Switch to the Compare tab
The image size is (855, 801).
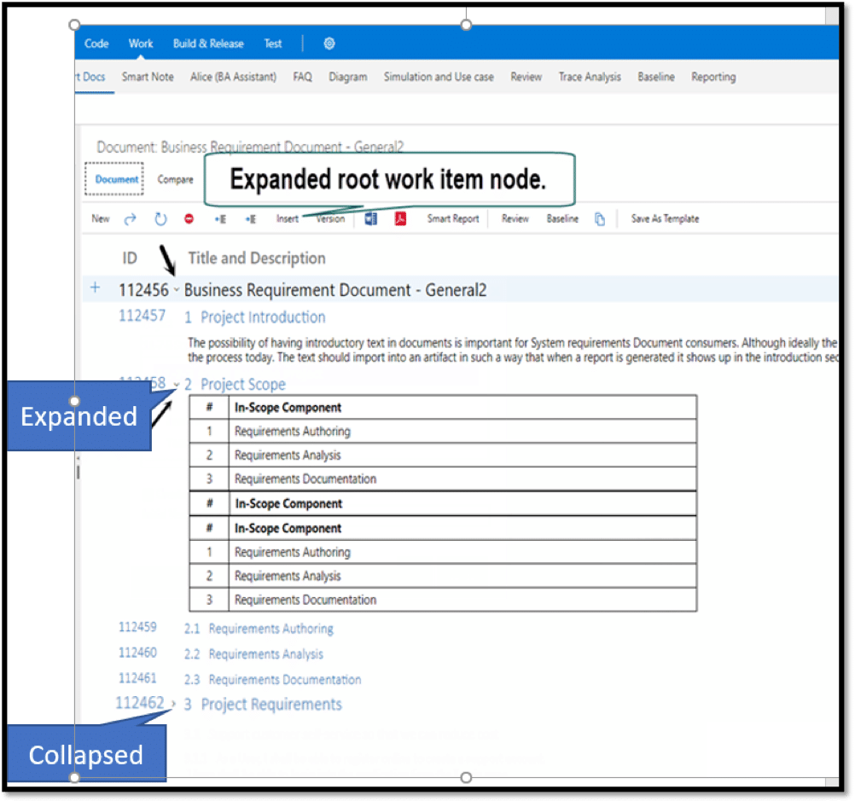pos(175,180)
